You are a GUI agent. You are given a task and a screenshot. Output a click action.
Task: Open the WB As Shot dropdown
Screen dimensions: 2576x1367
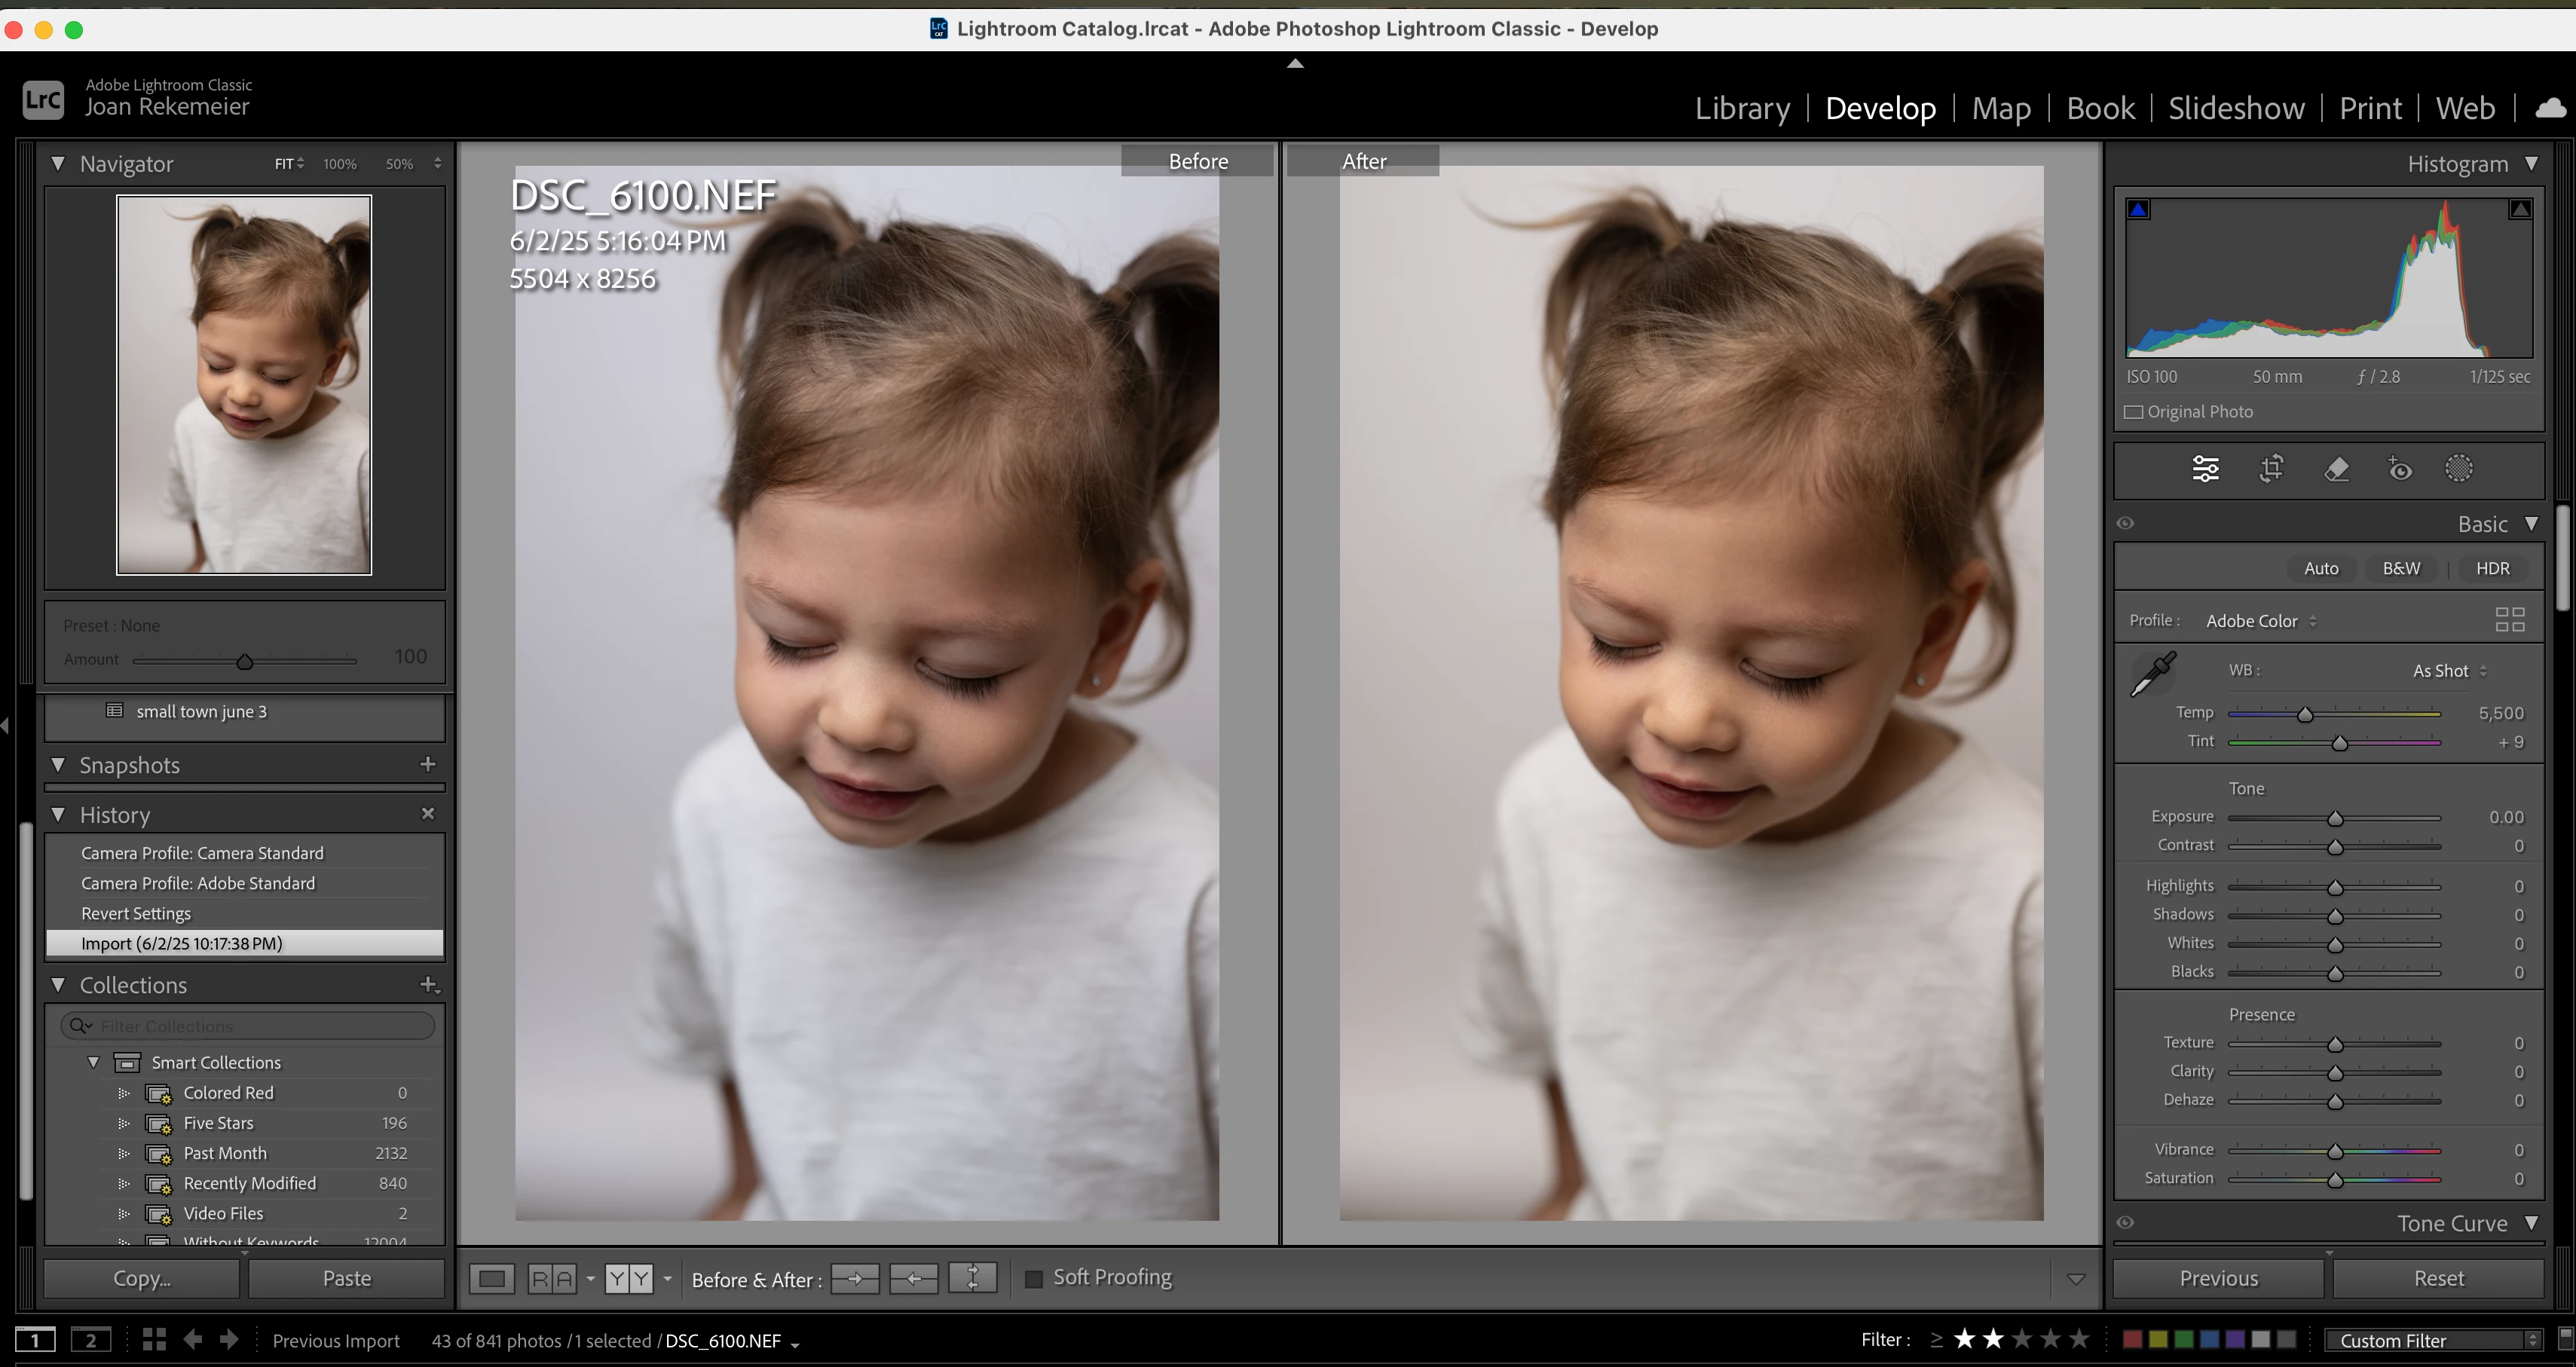click(x=2449, y=671)
